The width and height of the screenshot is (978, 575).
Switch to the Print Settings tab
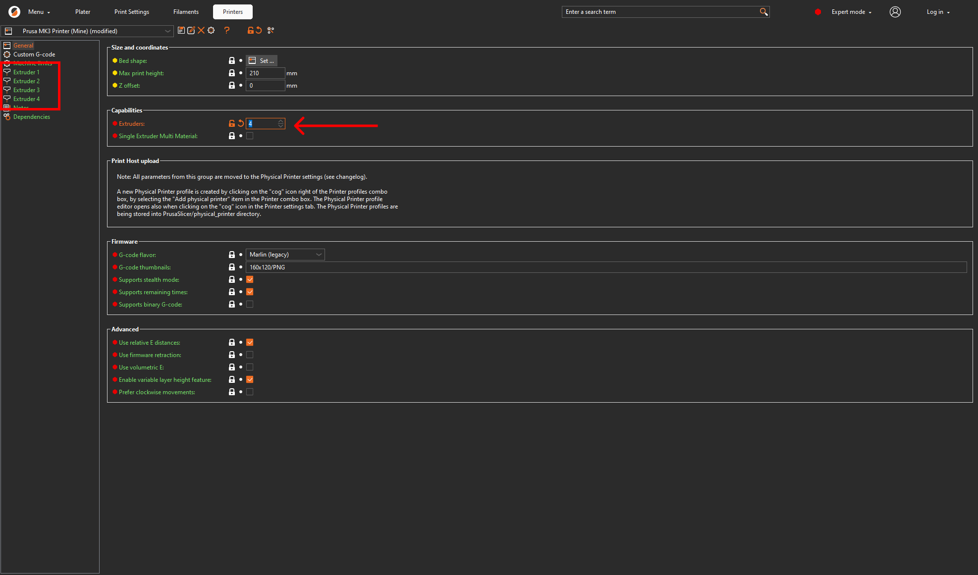[x=132, y=12]
